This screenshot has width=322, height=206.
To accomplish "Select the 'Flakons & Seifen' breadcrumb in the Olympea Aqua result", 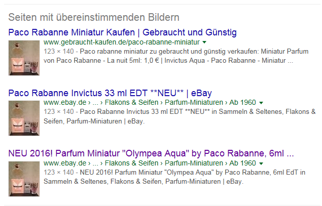I will click(132, 163).
